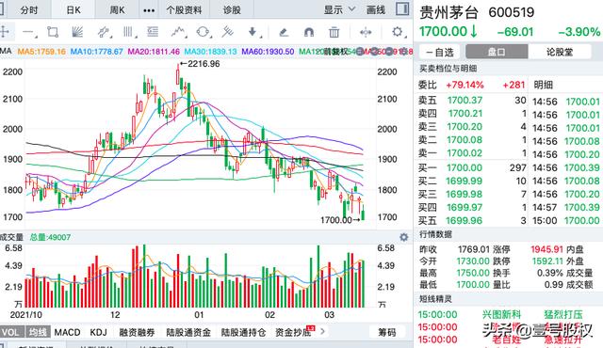Click the 2216.96 peak candlestick marker
The height and width of the screenshot is (348, 603).
[x=200, y=64]
